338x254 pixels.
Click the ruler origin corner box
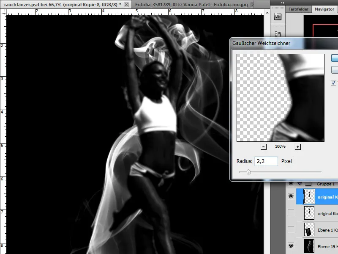coord(3,12)
